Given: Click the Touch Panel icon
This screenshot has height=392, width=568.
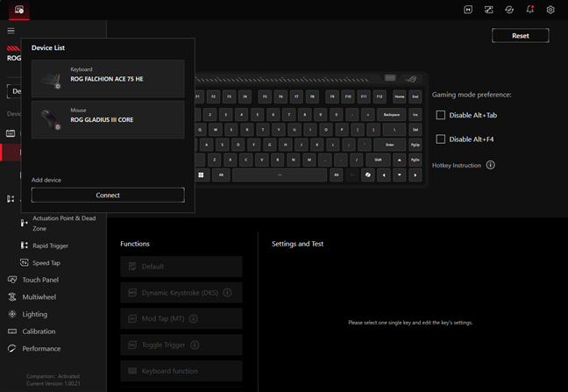Looking at the screenshot, I should click(12, 280).
